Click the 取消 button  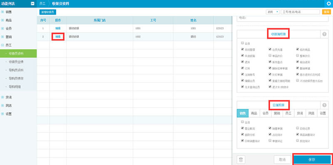click(282, 160)
